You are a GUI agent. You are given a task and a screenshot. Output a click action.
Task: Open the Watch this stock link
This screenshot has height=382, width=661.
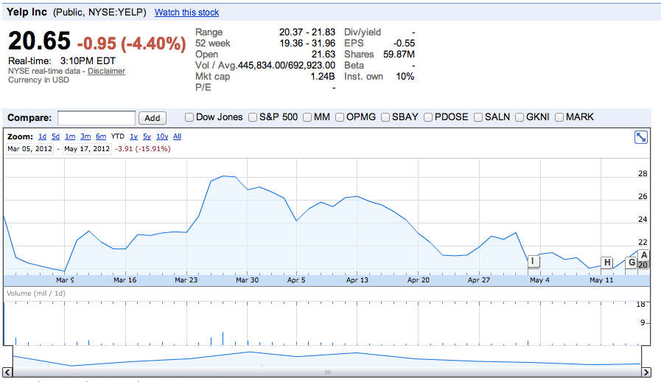[x=186, y=13]
